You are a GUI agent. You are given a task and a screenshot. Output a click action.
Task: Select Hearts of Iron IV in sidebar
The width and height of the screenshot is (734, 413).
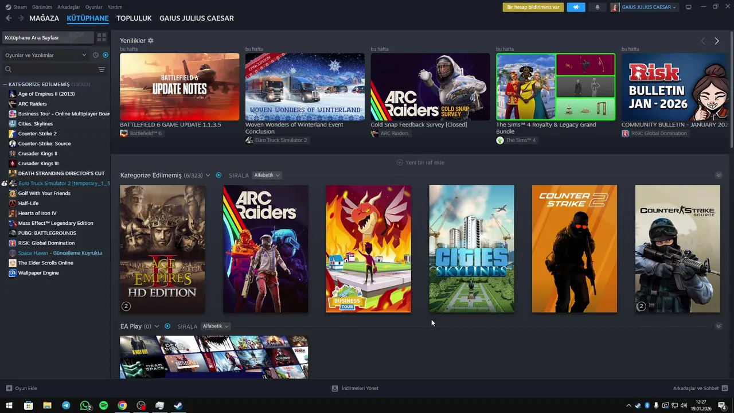click(37, 213)
